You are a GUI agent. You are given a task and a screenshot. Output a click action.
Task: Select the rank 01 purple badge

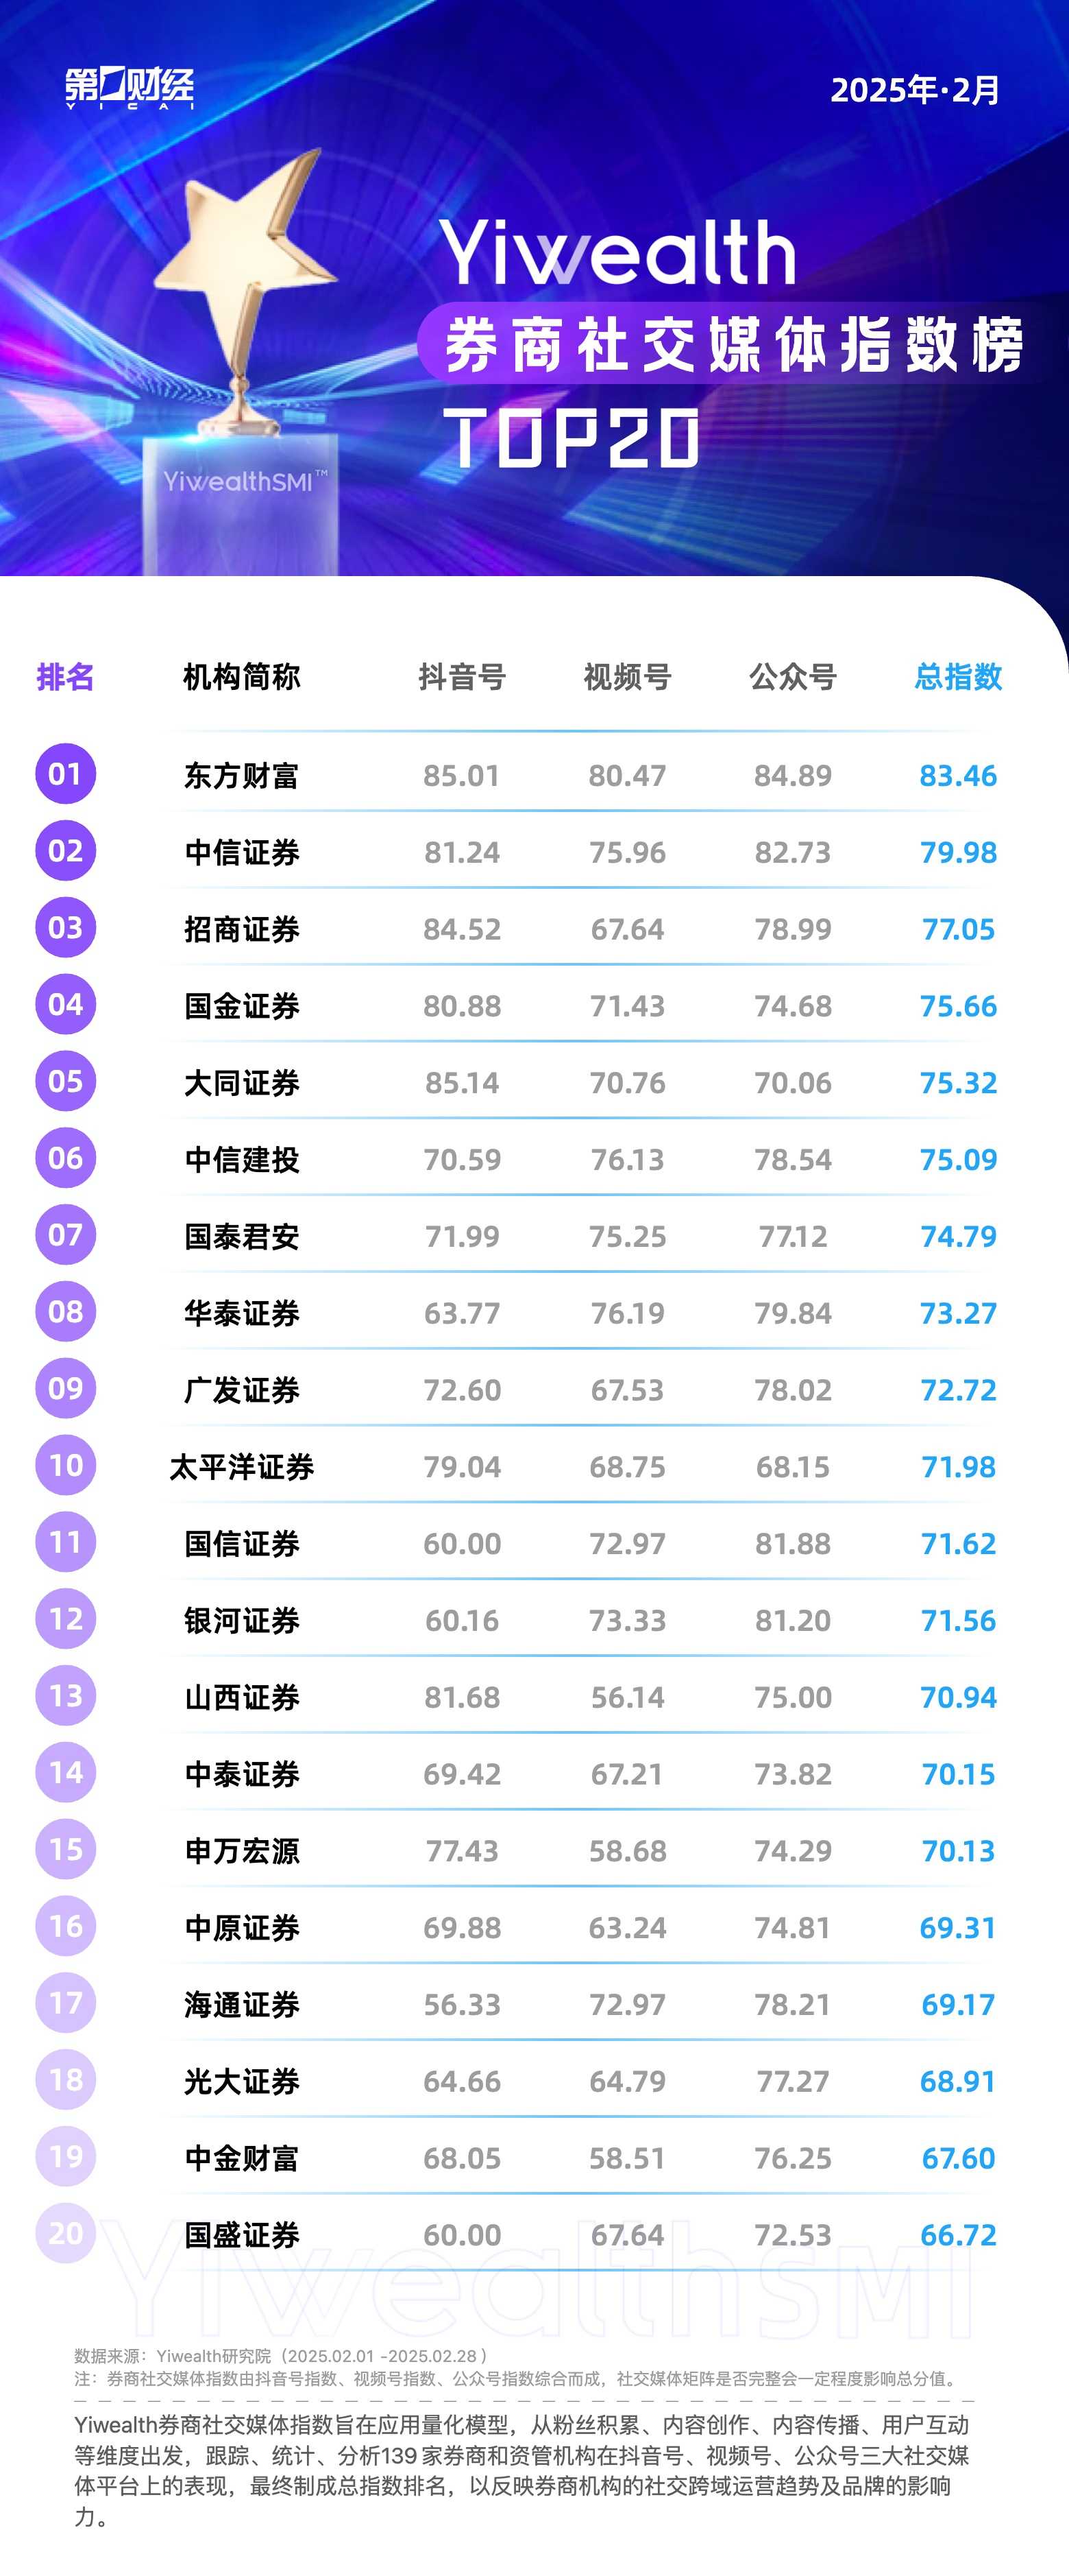66,774
